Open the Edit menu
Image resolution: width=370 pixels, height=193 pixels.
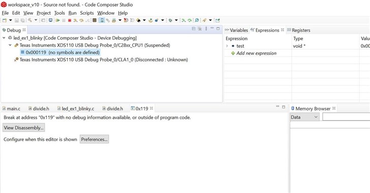[x=16, y=13]
